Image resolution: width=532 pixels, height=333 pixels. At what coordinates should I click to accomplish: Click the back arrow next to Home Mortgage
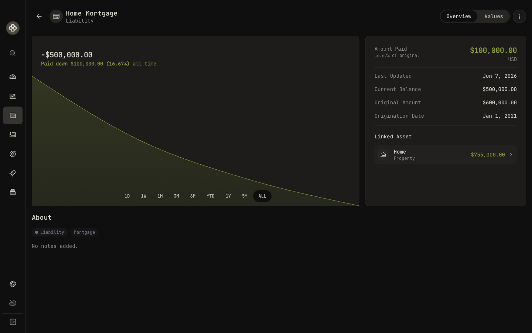pos(39,16)
